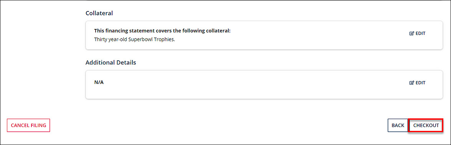The height and width of the screenshot is (145, 451).
Task: Click the word collateral in bold label
Action: pos(219,31)
